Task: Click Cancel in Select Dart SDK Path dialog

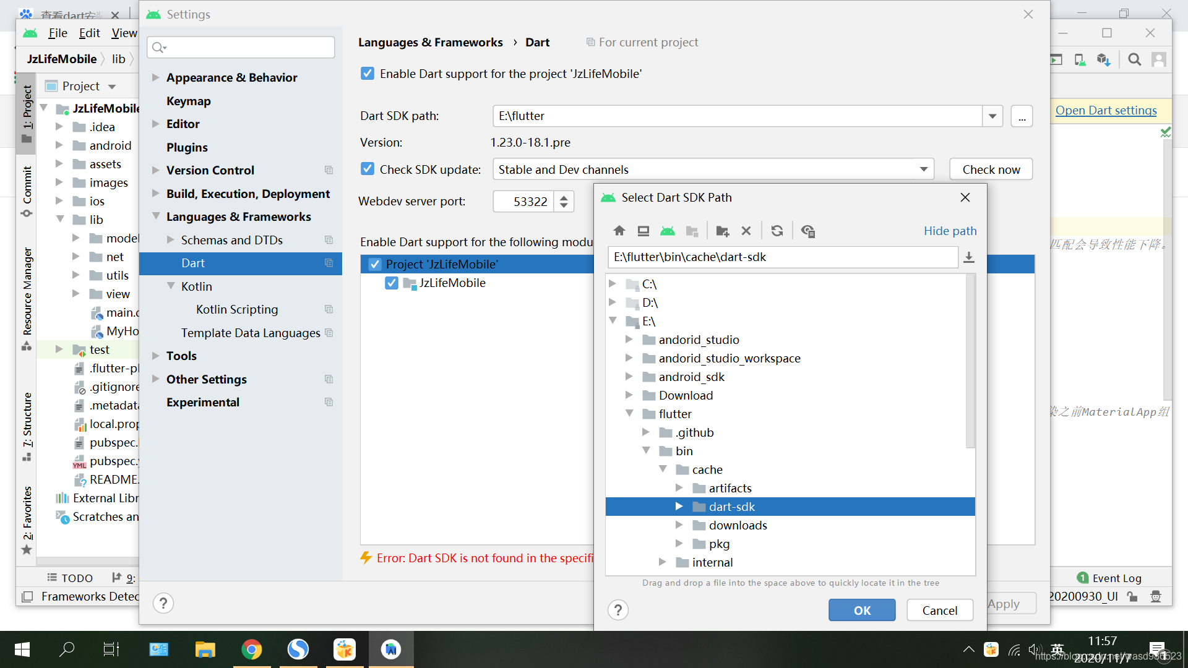Action: pos(939,610)
